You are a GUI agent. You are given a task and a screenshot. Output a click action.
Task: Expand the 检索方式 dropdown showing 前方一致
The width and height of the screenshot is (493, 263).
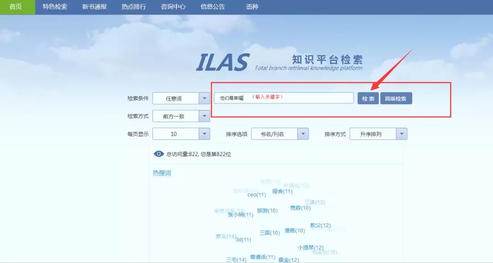pyautogui.click(x=181, y=116)
